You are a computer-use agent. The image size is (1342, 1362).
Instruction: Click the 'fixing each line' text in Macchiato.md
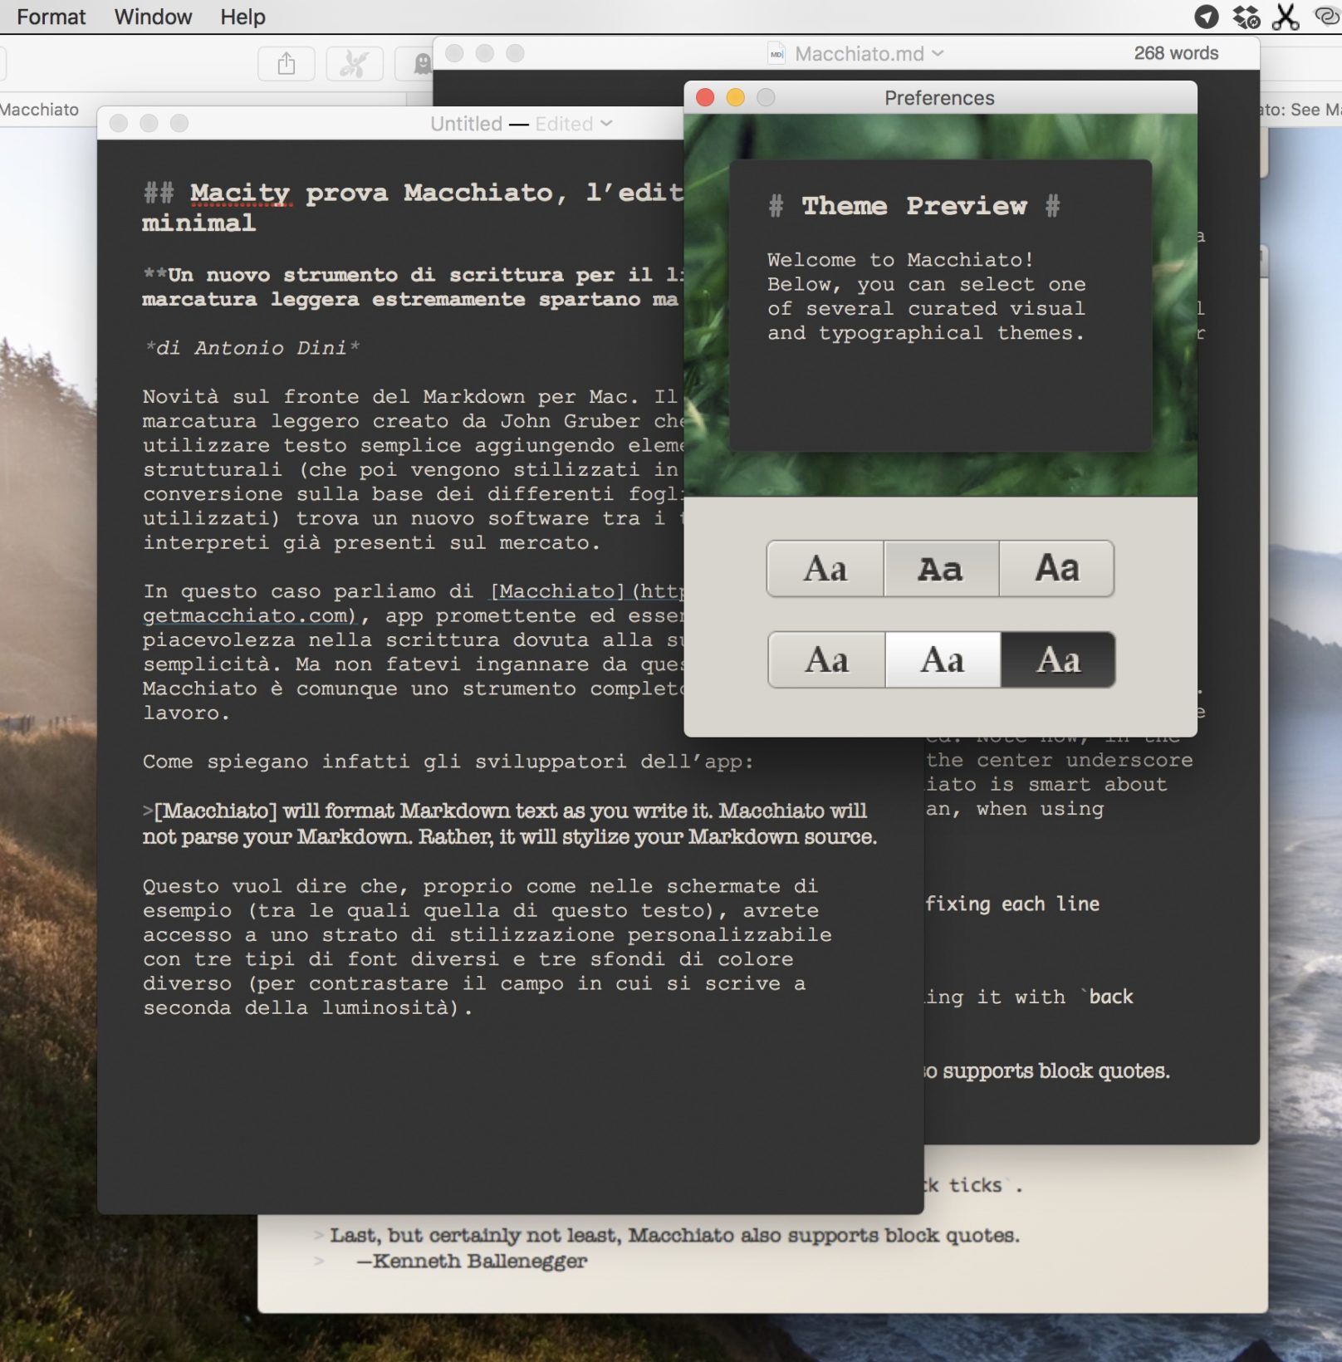coord(1012,904)
